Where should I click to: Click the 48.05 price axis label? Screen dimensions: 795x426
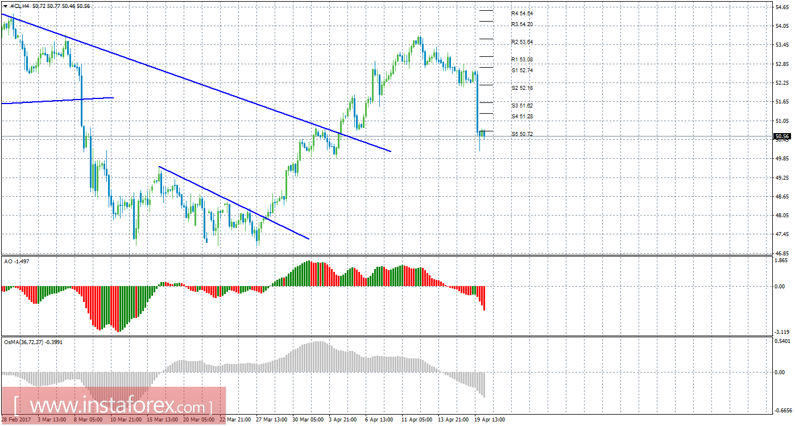point(782,216)
